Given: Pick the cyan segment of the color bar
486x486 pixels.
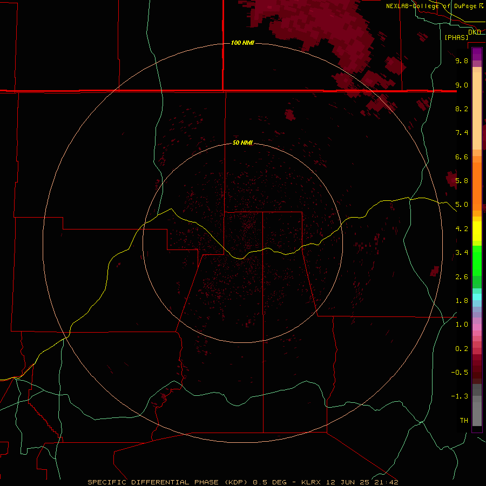Looking at the screenshot, I should (x=477, y=296).
